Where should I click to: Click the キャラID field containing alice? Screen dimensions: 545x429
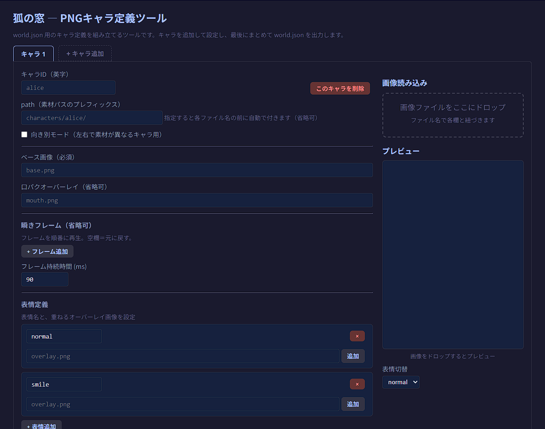(x=68, y=88)
